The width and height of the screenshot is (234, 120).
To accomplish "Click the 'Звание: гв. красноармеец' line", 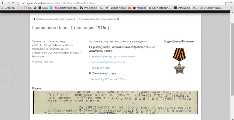I will [x=49, y=42].
